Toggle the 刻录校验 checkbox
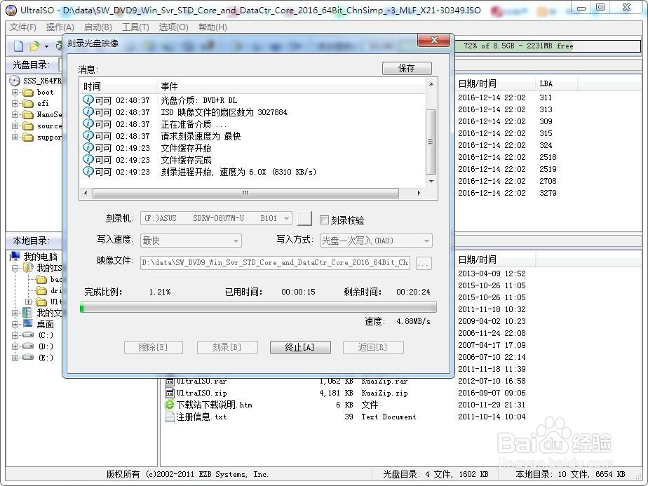This screenshot has height=486, width=648. tap(325, 220)
